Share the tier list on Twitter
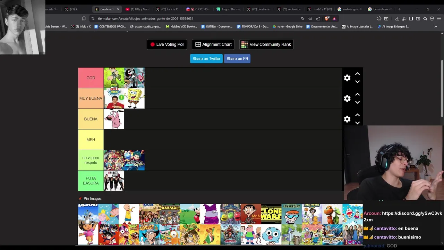This screenshot has width=444, height=250. 206,59
